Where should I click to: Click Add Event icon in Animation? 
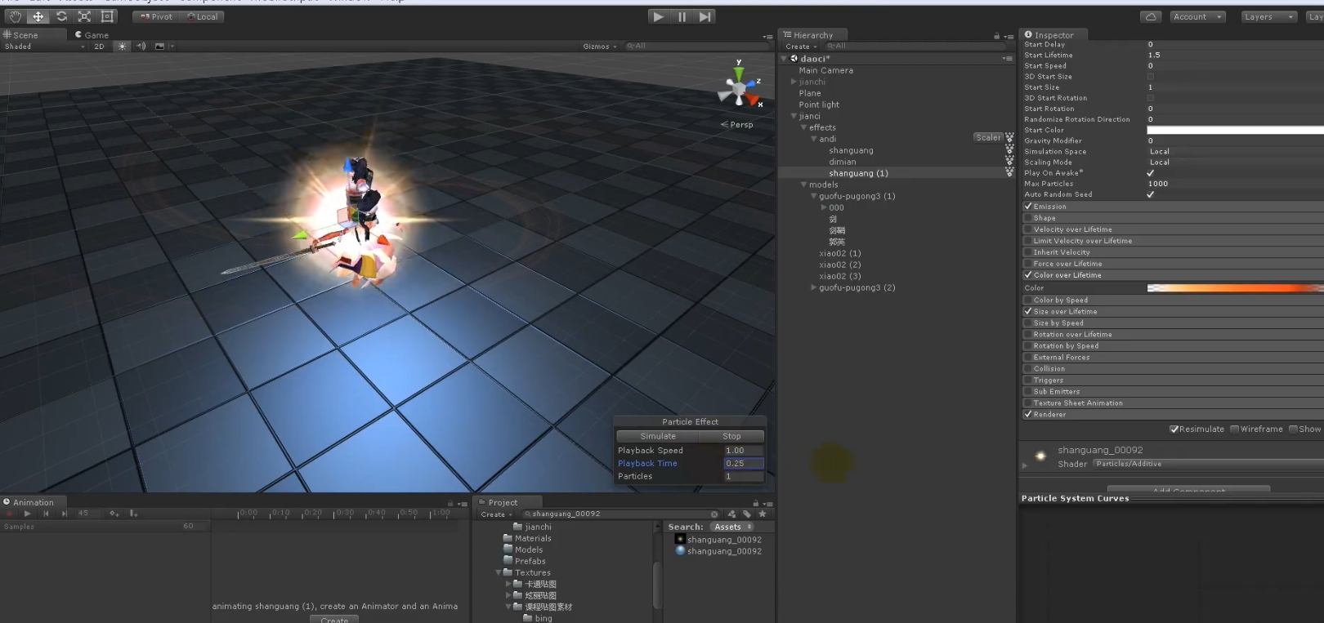click(x=133, y=514)
